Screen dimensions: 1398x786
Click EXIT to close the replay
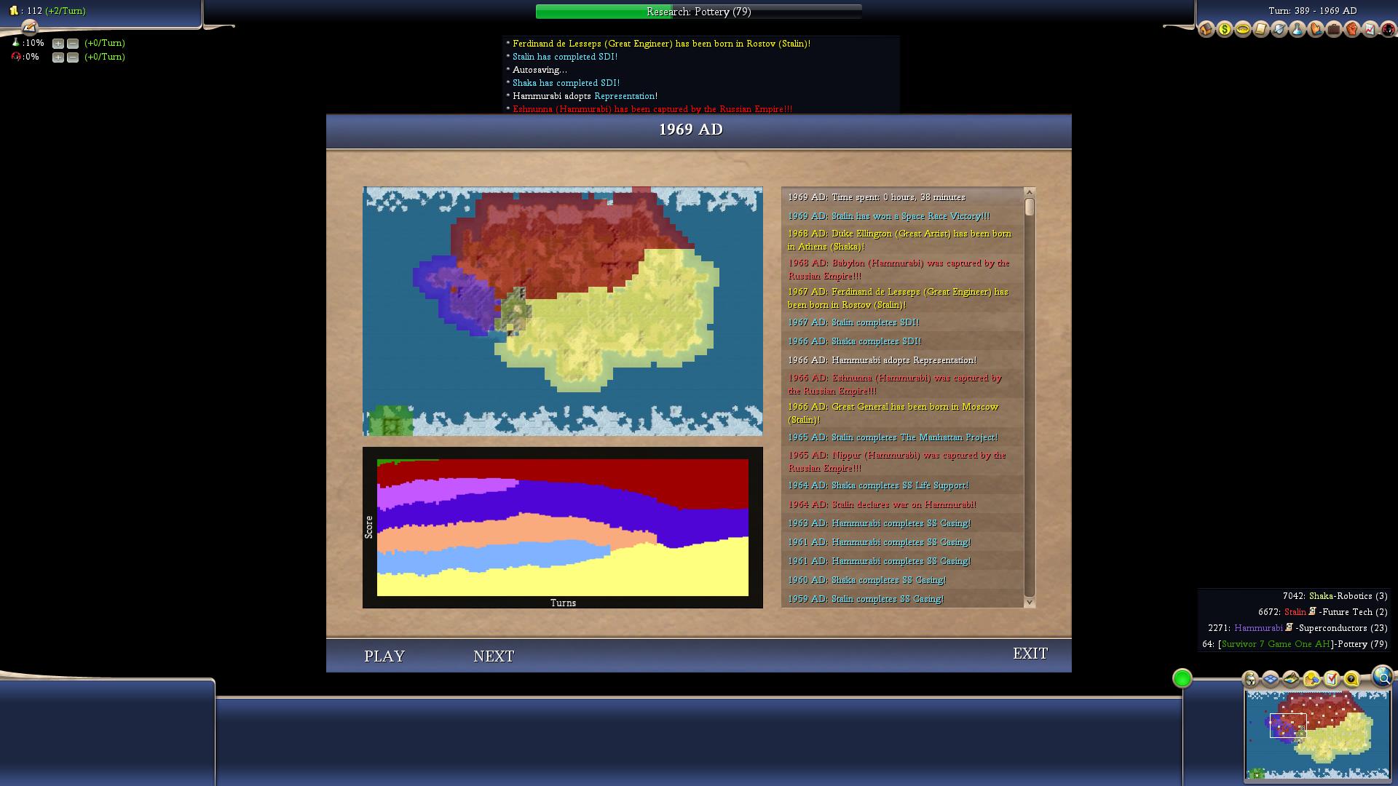1030,654
